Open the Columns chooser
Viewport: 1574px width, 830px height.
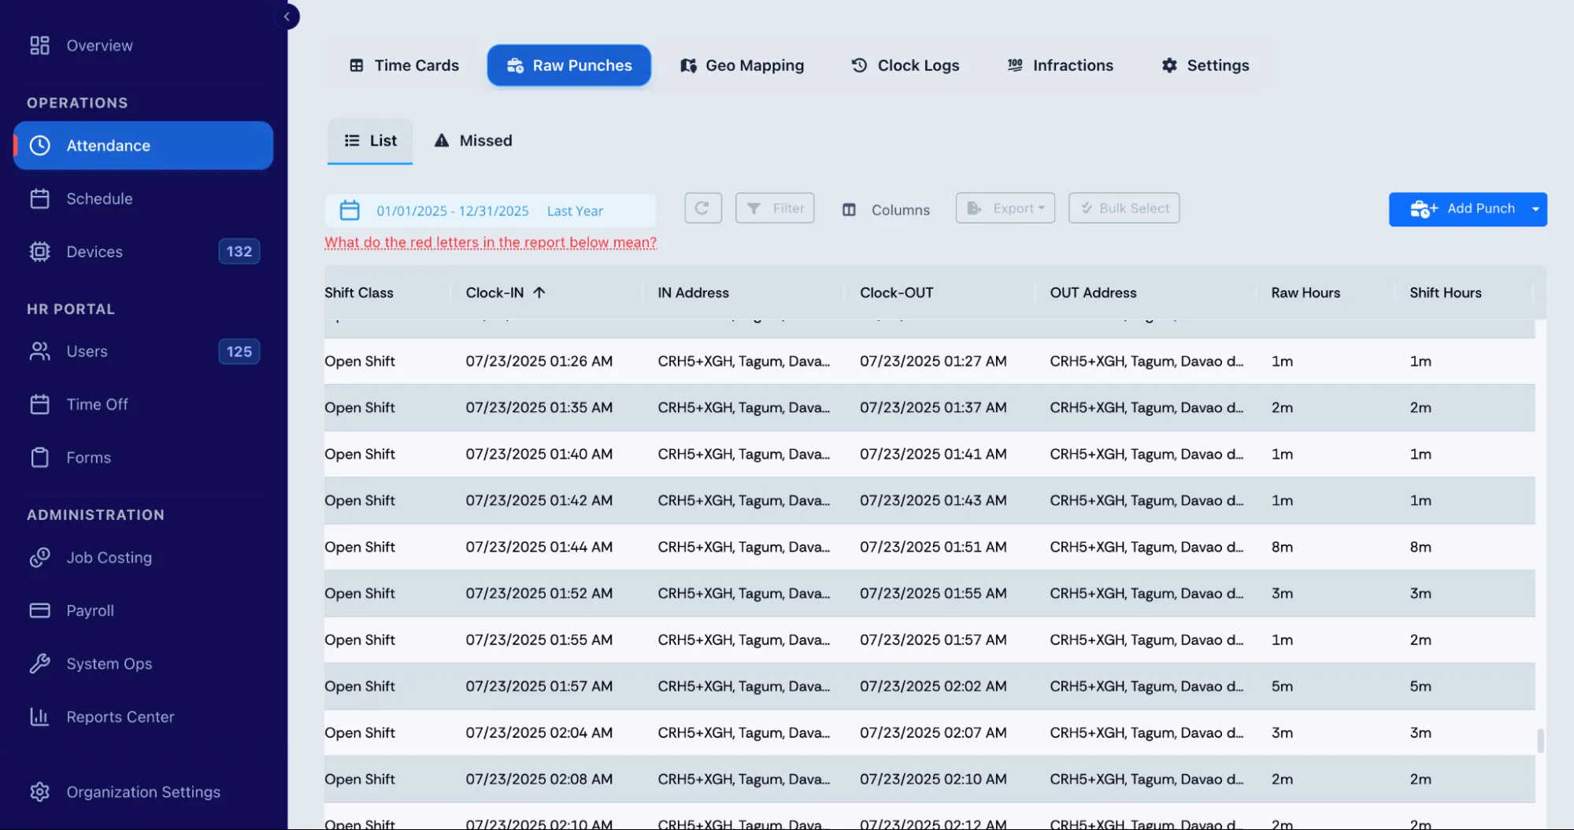(886, 210)
